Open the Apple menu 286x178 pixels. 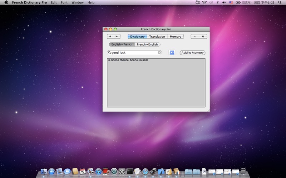click(6, 2)
